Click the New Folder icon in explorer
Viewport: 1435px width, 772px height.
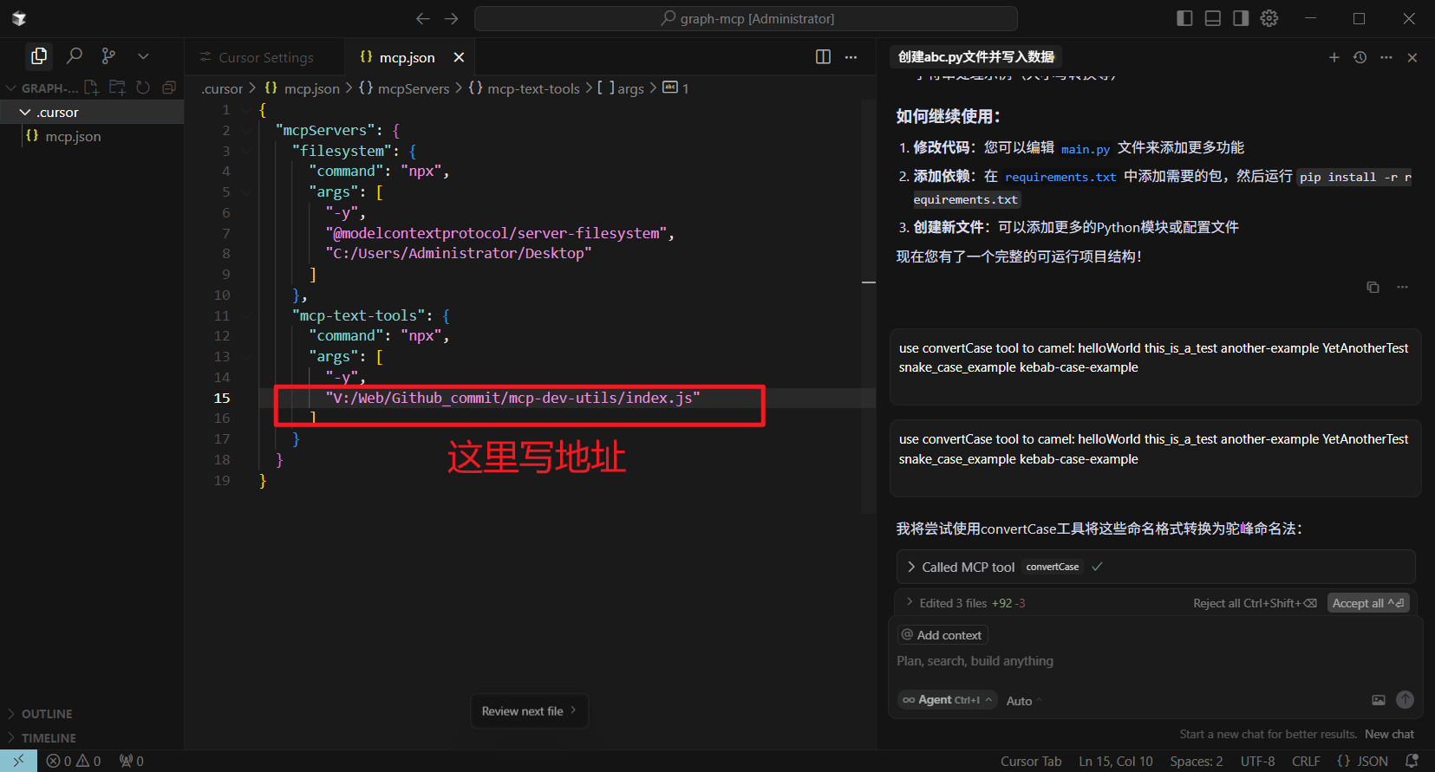tap(117, 88)
